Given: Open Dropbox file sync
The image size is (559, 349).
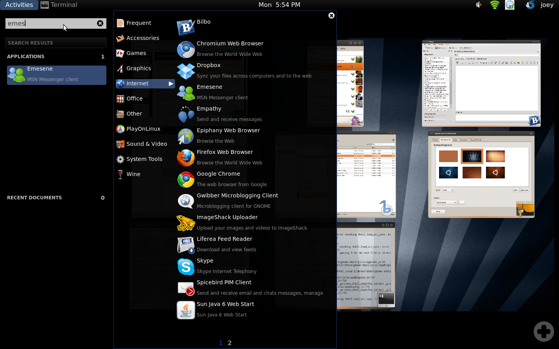Looking at the screenshot, I should pyautogui.click(x=208, y=65).
